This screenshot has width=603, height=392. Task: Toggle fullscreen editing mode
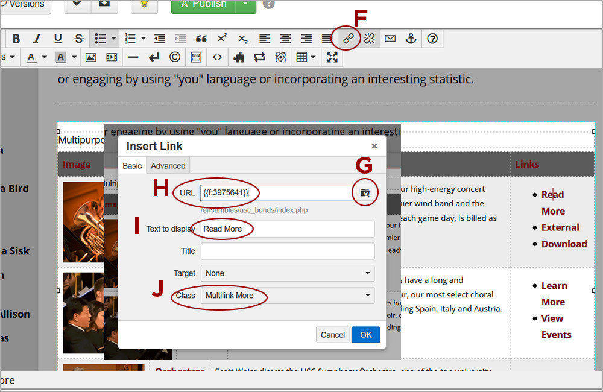332,57
